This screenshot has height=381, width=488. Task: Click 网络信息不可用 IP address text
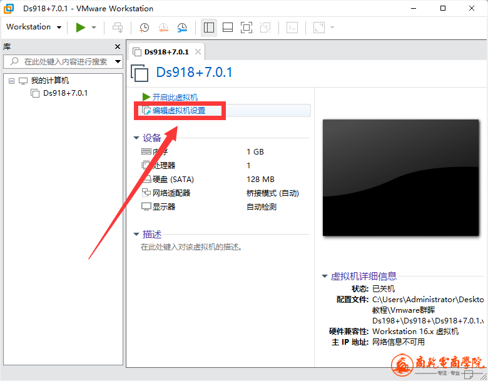pos(399,342)
